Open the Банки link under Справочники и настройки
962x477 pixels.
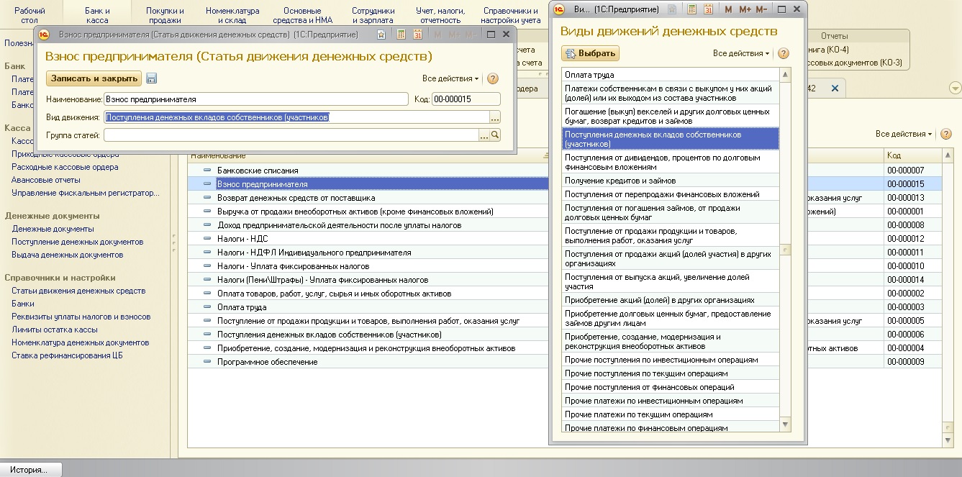click(x=23, y=304)
